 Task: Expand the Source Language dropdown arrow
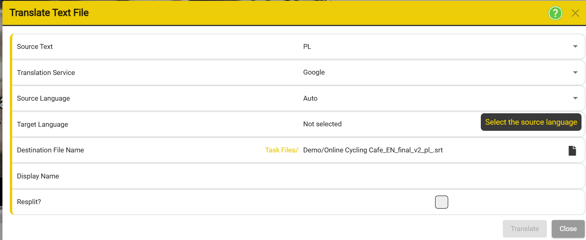(575, 98)
